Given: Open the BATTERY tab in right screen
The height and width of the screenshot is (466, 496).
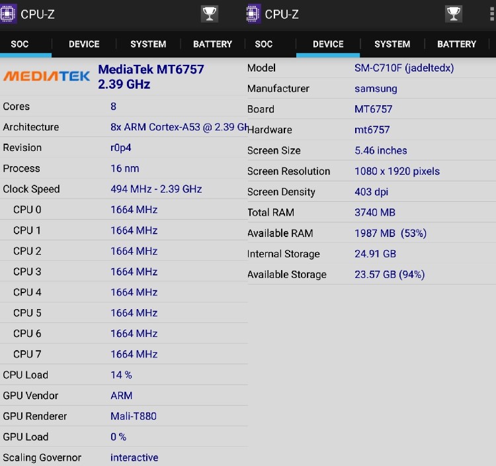Looking at the screenshot, I should (456, 44).
